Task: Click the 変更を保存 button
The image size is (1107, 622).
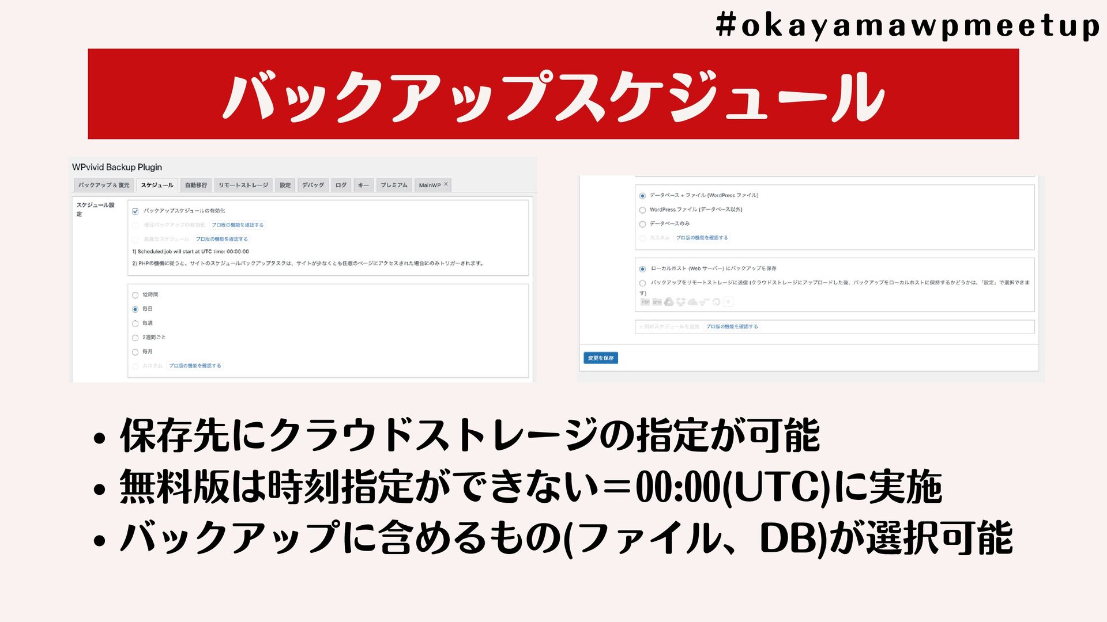Action: point(600,358)
